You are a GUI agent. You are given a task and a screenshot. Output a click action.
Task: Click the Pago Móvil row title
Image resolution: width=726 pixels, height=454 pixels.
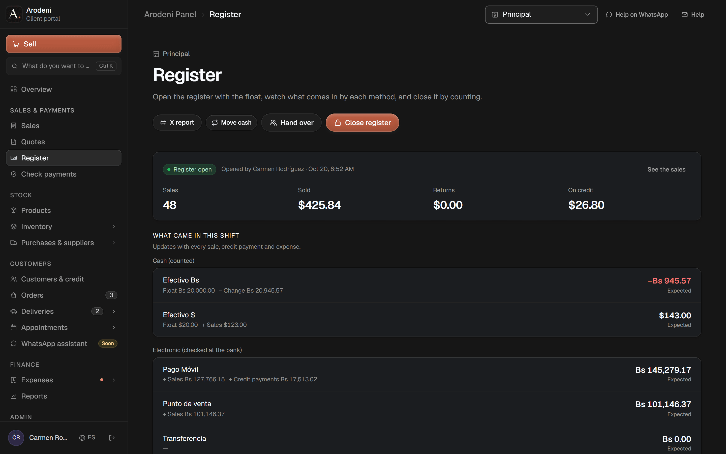[x=180, y=369]
